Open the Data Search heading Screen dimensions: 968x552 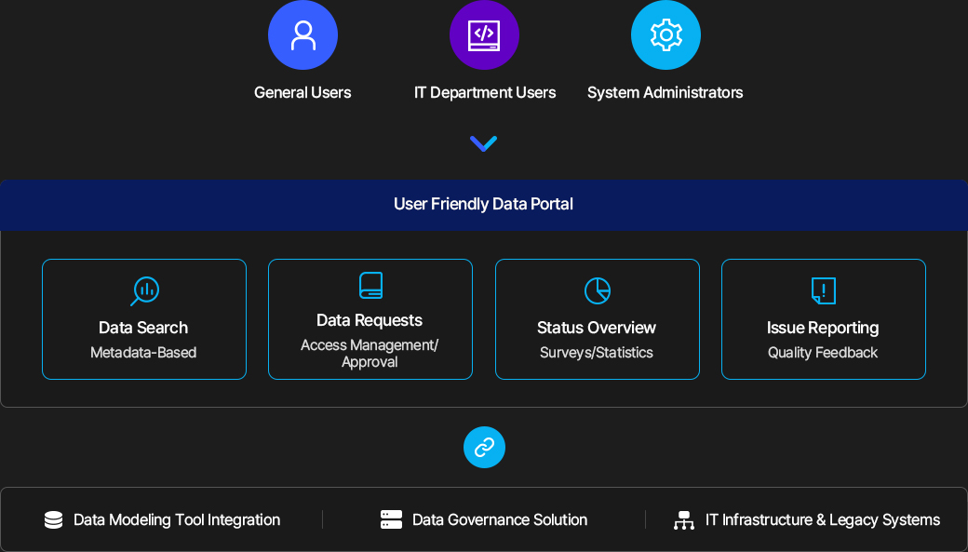point(143,328)
